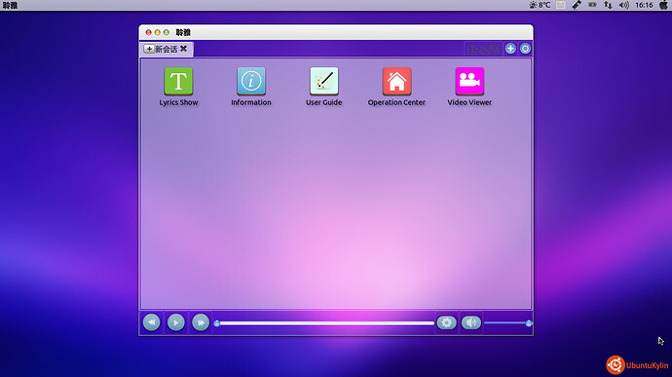This screenshot has height=377, width=672.
Task: Open the Lyrics Show icon
Action: pos(178,81)
